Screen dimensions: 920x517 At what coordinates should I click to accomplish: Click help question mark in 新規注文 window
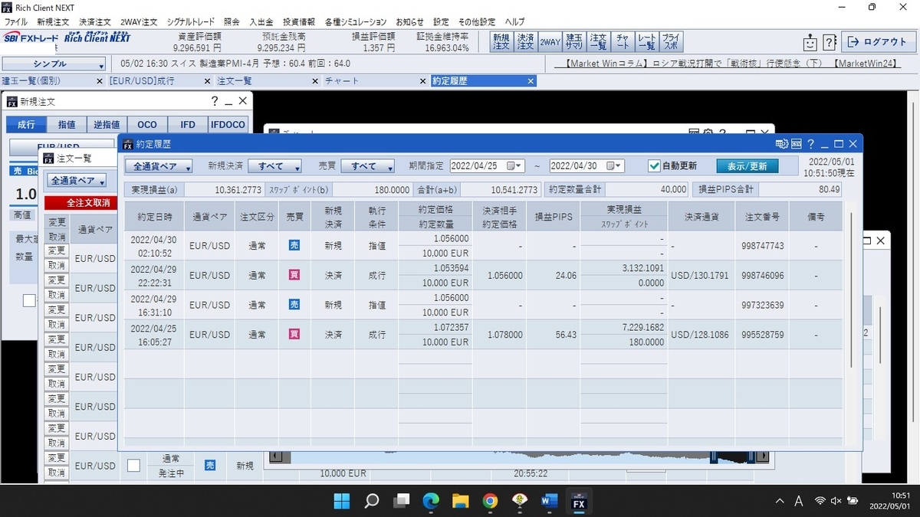tap(215, 100)
